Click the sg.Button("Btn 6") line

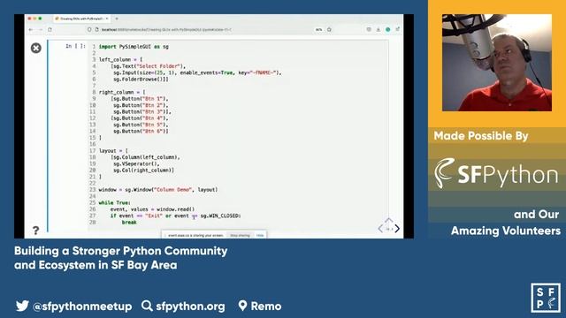(141, 132)
